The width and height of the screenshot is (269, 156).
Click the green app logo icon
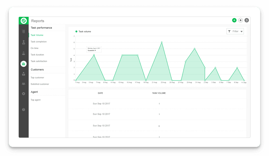tap(24, 21)
